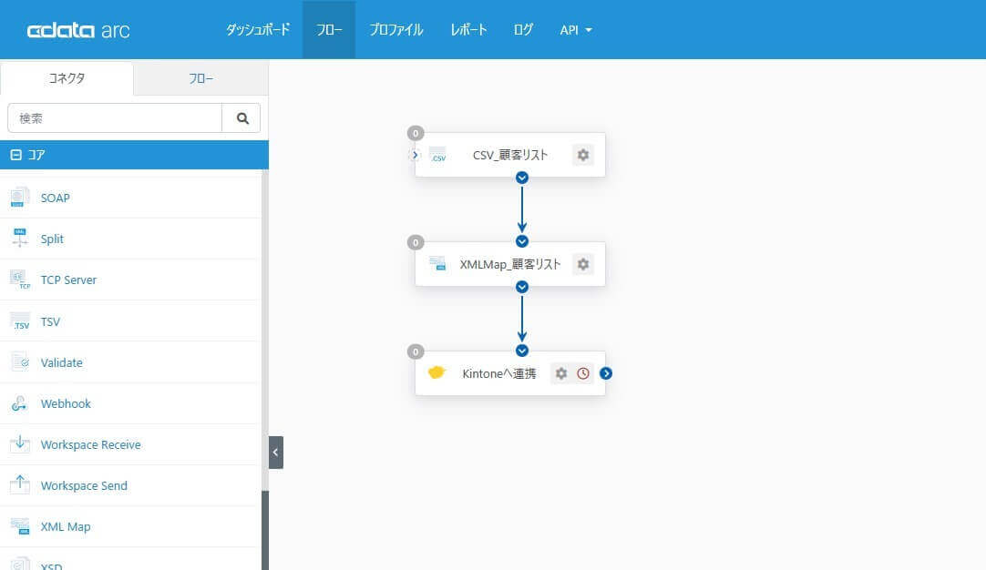The width and height of the screenshot is (986, 570).
Task: Click the Kintone cloud icon on Kintoneへ連携
Action: click(x=437, y=372)
